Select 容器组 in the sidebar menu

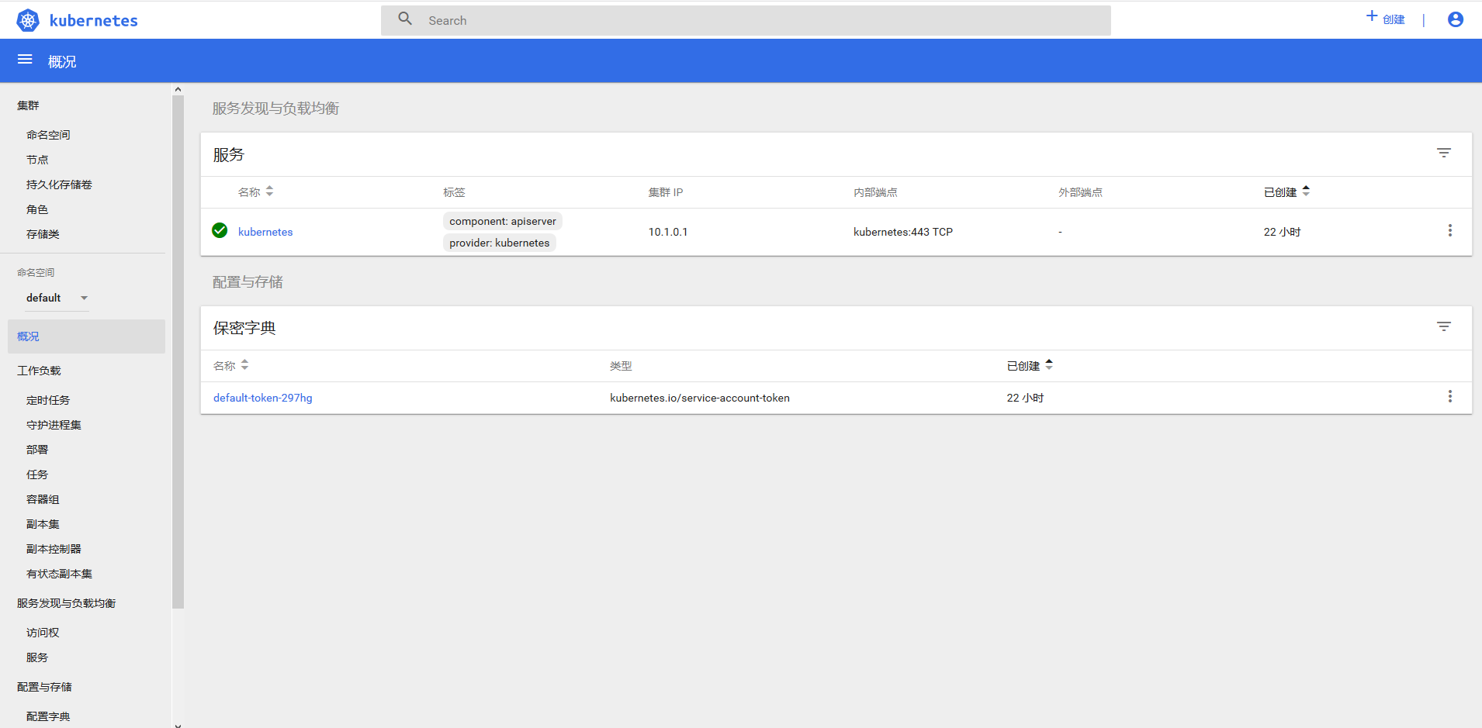(x=43, y=499)
